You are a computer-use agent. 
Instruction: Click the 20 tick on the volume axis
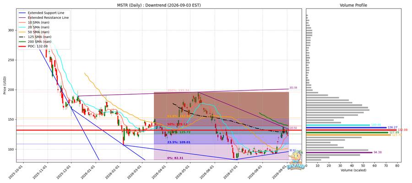(329, 166)
